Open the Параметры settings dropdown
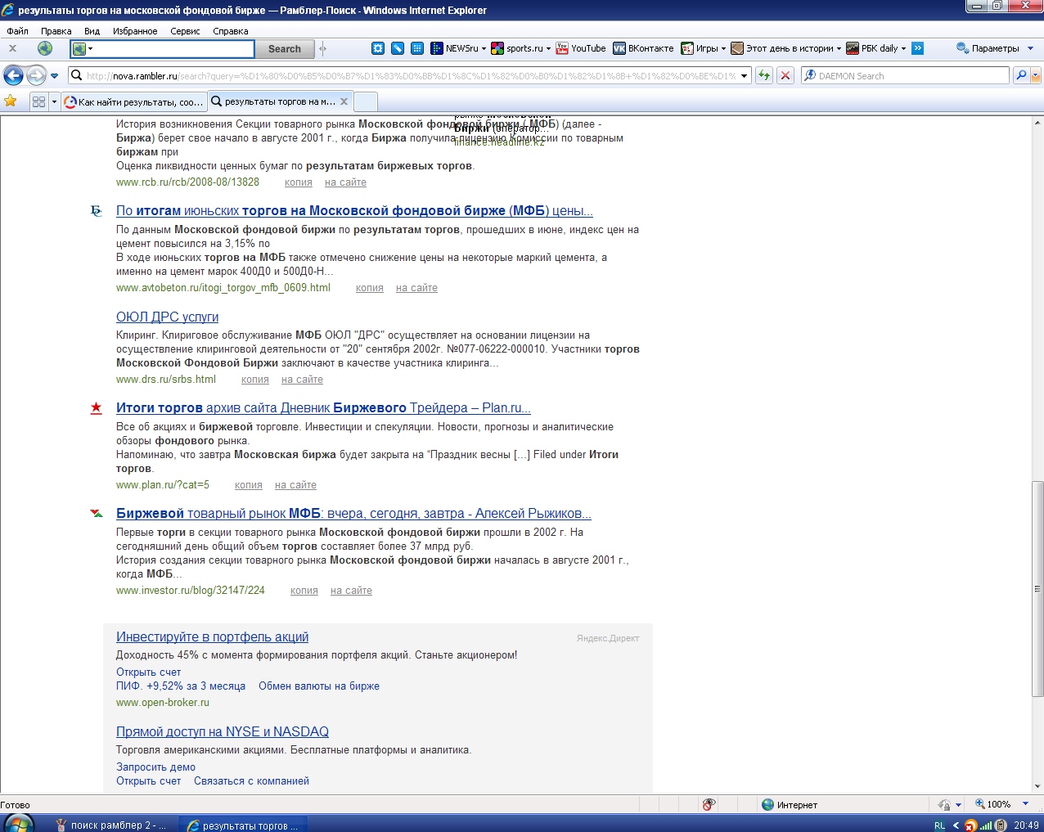Image resolution: width=1044 pixels, height=832 pixels. point(995,48)
